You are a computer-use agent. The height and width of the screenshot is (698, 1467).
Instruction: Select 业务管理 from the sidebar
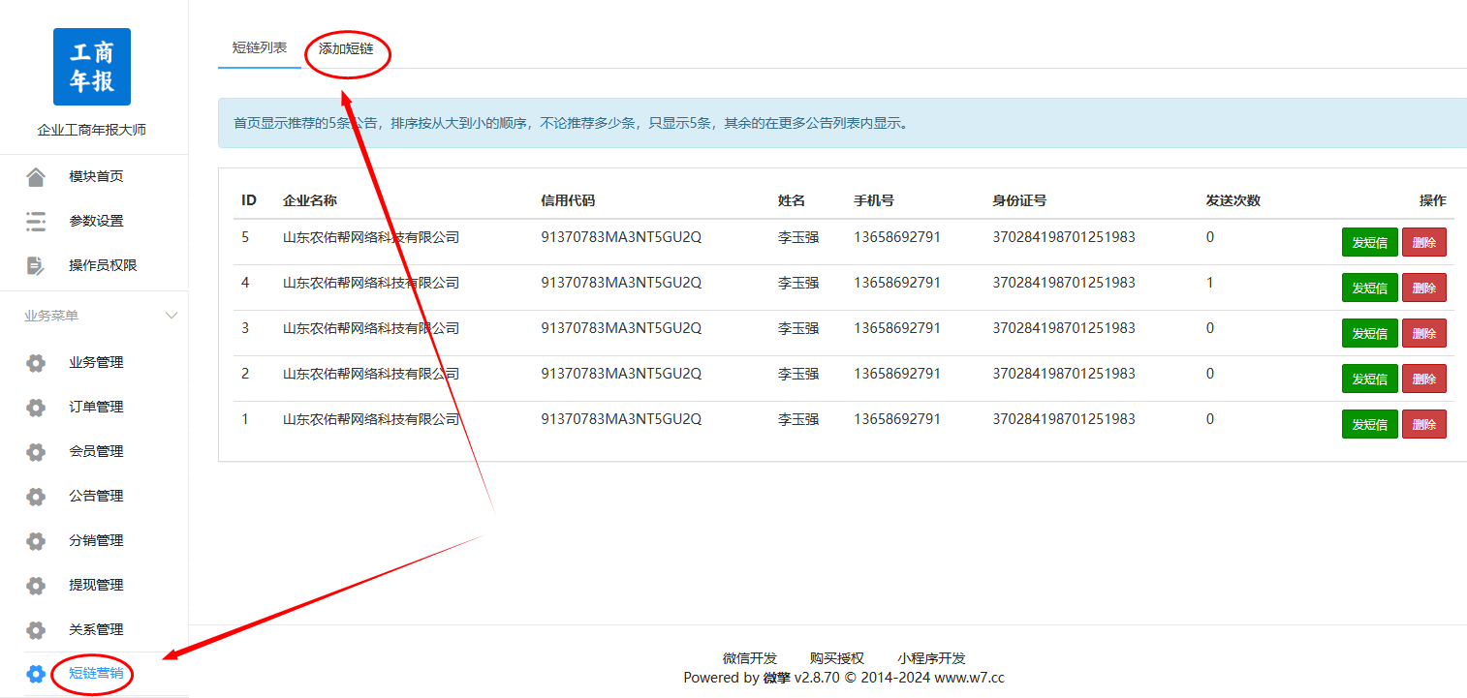coord(96,362)
